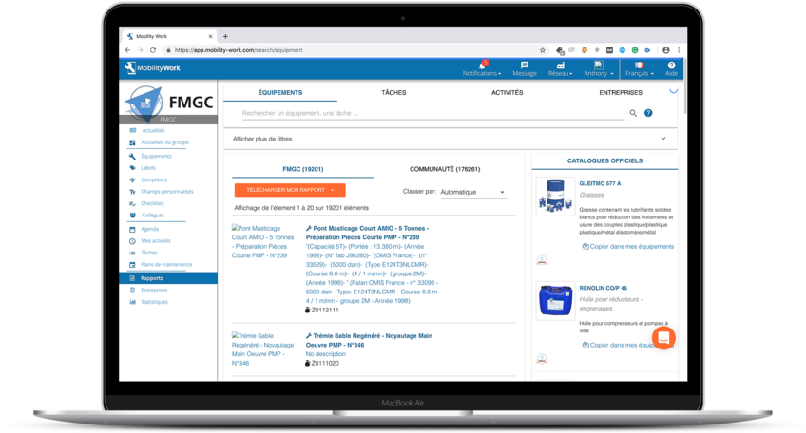Open Actualités in the sidebar
The image size is (806, 433).
coord(153,130)
